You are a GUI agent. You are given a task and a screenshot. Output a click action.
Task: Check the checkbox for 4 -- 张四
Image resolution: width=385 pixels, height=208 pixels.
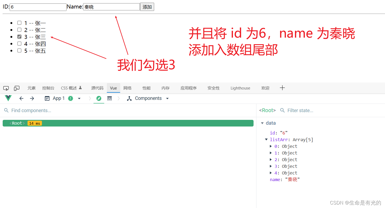tap(19, 44)
